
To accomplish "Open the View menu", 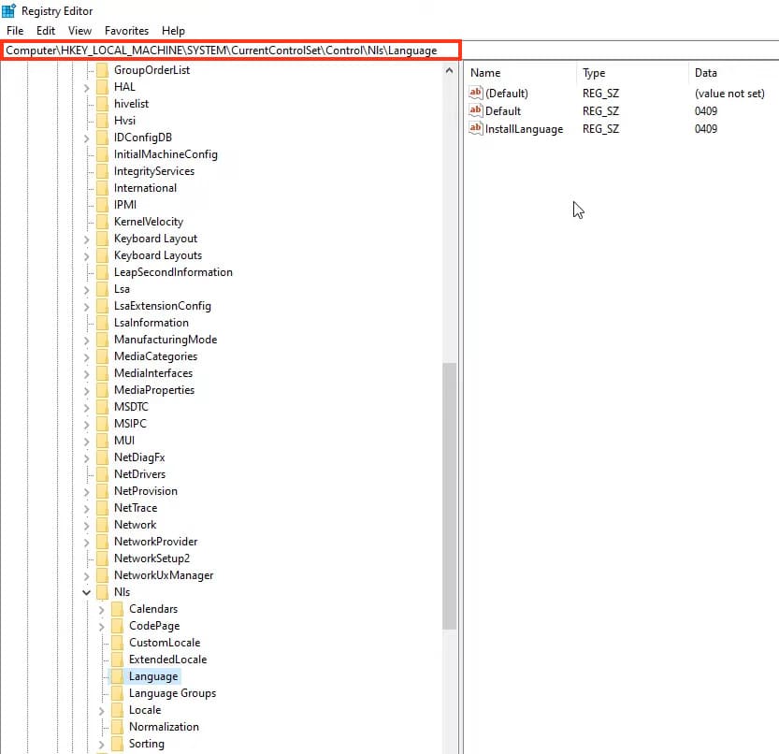I will [x=79, y=31].
